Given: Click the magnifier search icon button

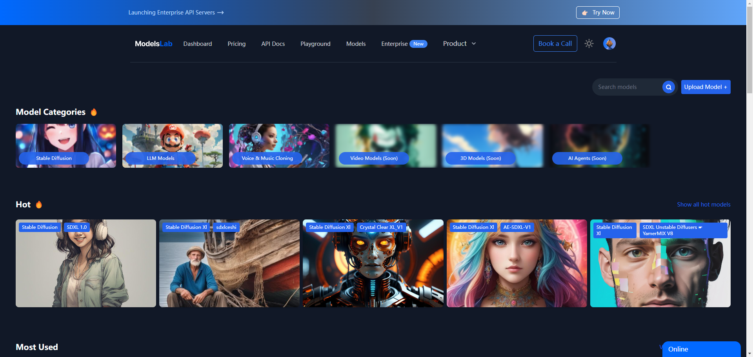Looking at the screenshot, I should 668,87.
